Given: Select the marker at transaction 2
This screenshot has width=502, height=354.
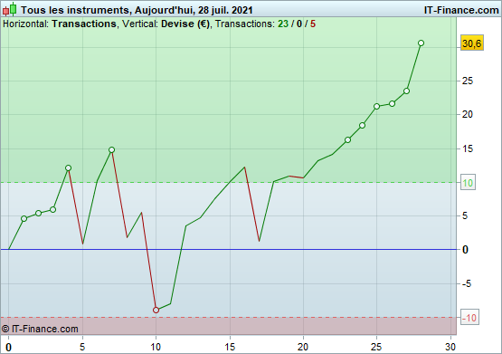Looking at the screenshot, I should (38, 213).
